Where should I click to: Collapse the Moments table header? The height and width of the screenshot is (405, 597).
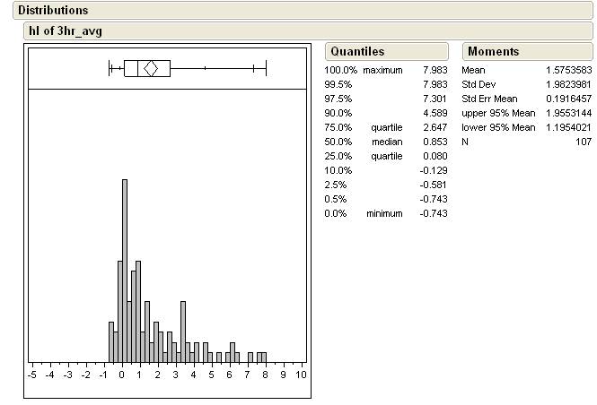[x=493, y=52]
